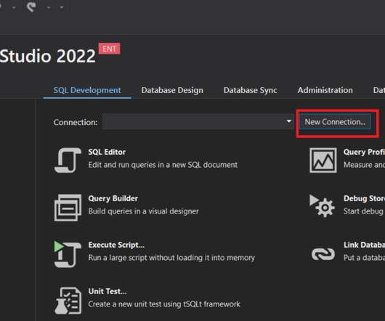This screenshot has width=385, height=321.
Task: Click the Link Database title text
Action: coord(364,245)
